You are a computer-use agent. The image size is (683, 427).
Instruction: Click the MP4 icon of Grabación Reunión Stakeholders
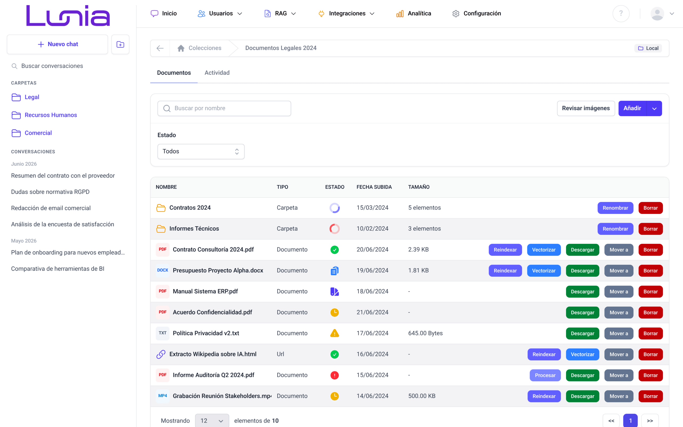162,396
